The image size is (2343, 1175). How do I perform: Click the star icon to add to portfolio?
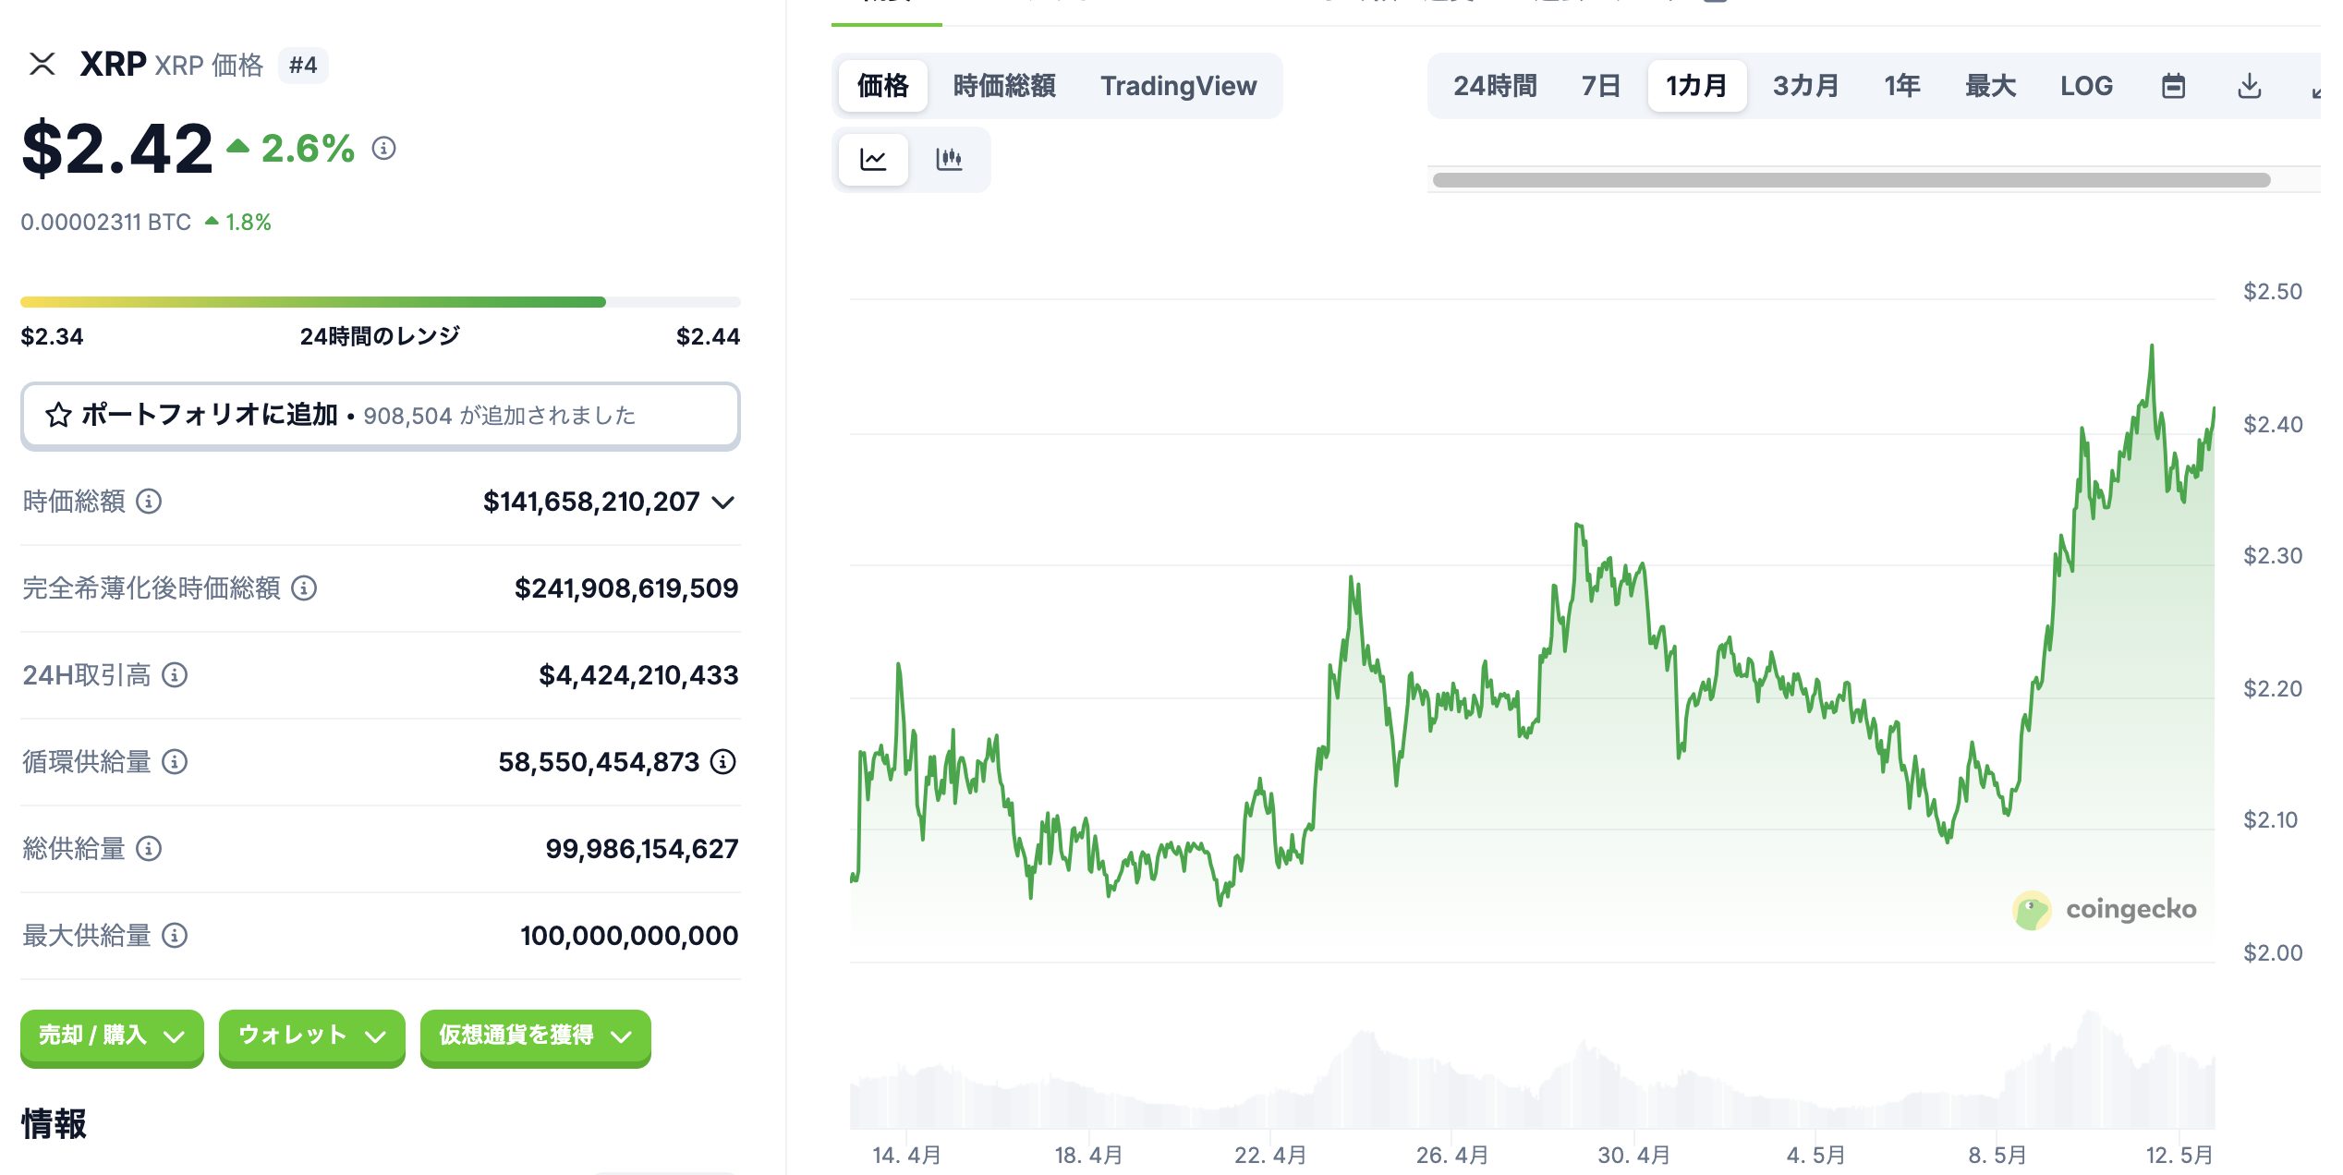pyautogui.click(x=58, y=416)
